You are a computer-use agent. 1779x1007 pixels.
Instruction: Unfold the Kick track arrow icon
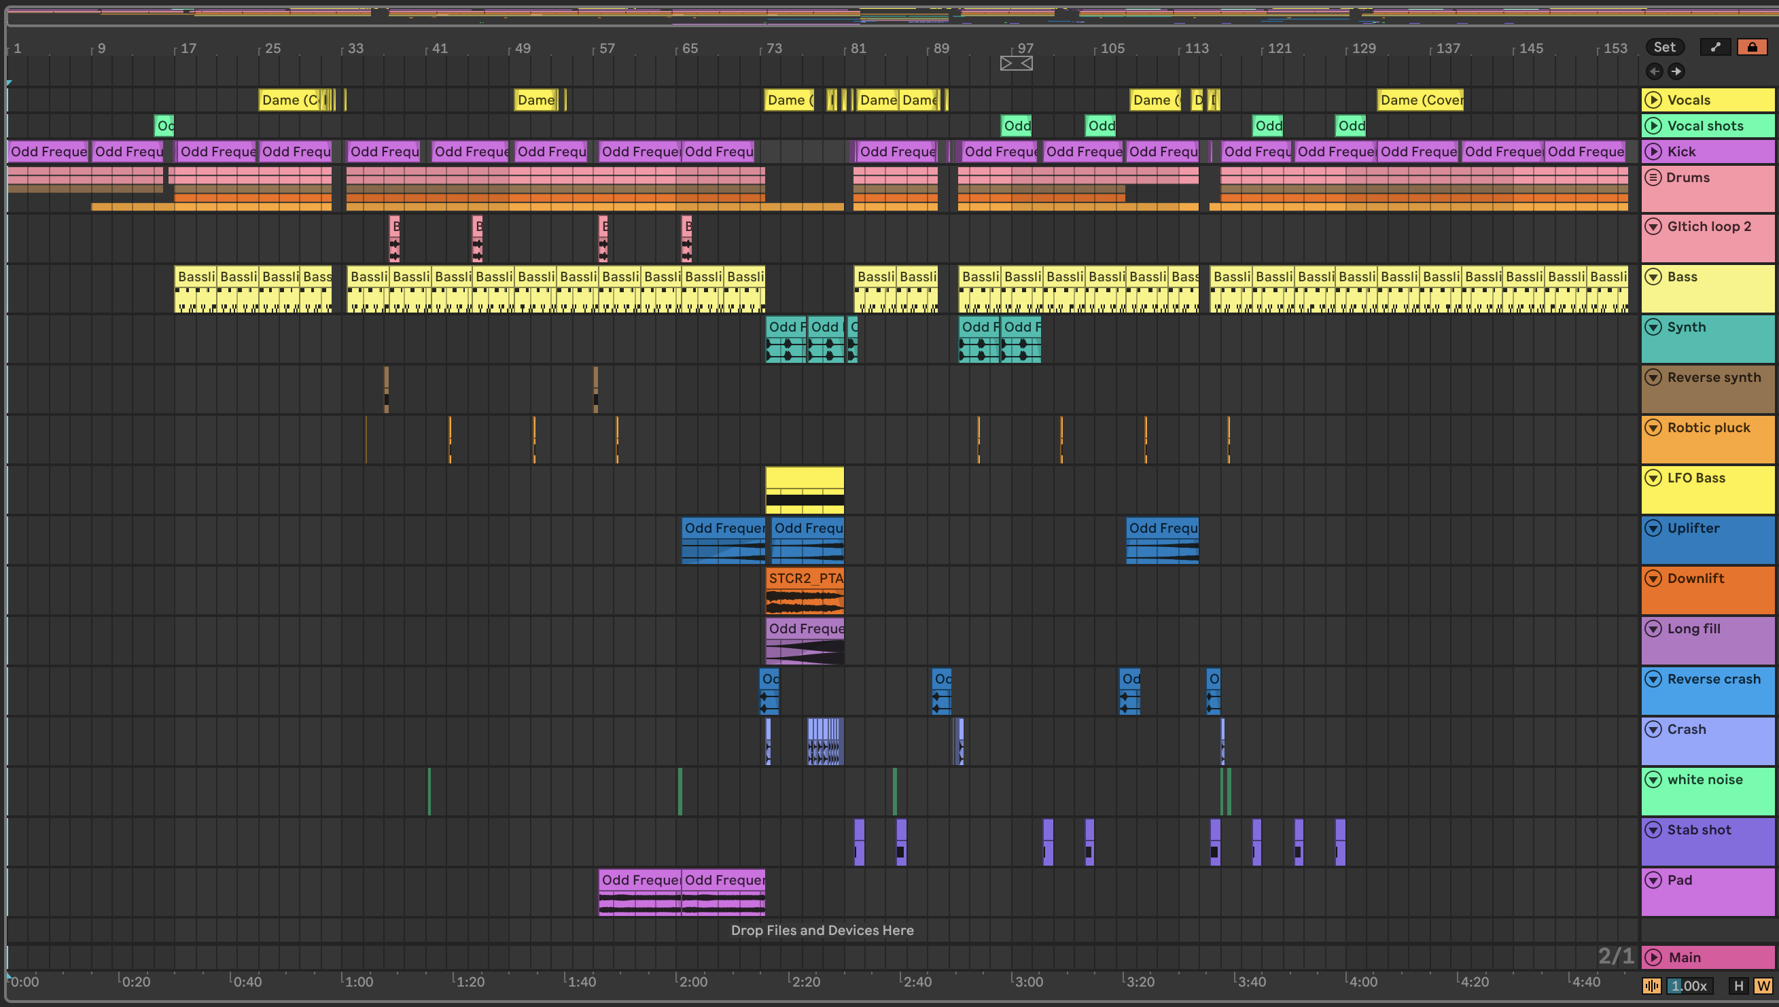point(1653,152)
